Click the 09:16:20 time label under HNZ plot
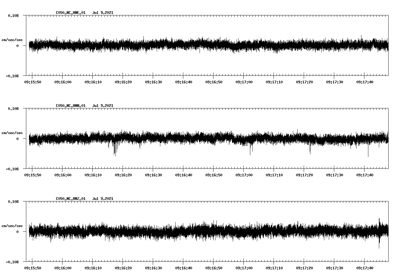410x279 pixels. pos(123,268)
